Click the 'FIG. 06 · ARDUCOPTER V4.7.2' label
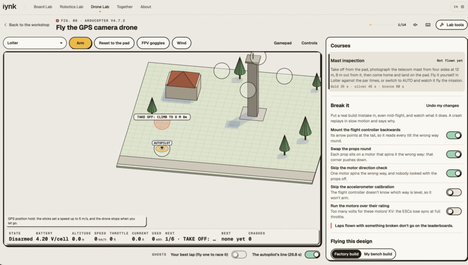468x265 pixels. point(93,20)
